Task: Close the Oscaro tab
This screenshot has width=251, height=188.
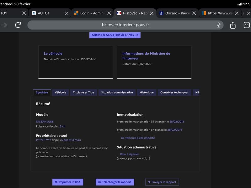Action: (x=194, y=13)
